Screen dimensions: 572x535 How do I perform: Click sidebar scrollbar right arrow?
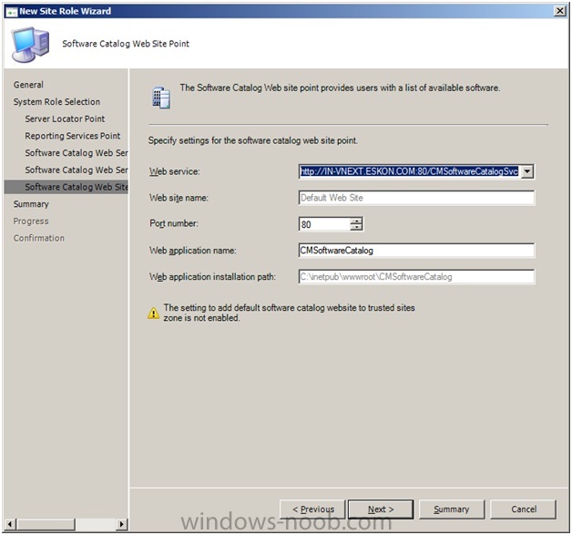[122, 524]
